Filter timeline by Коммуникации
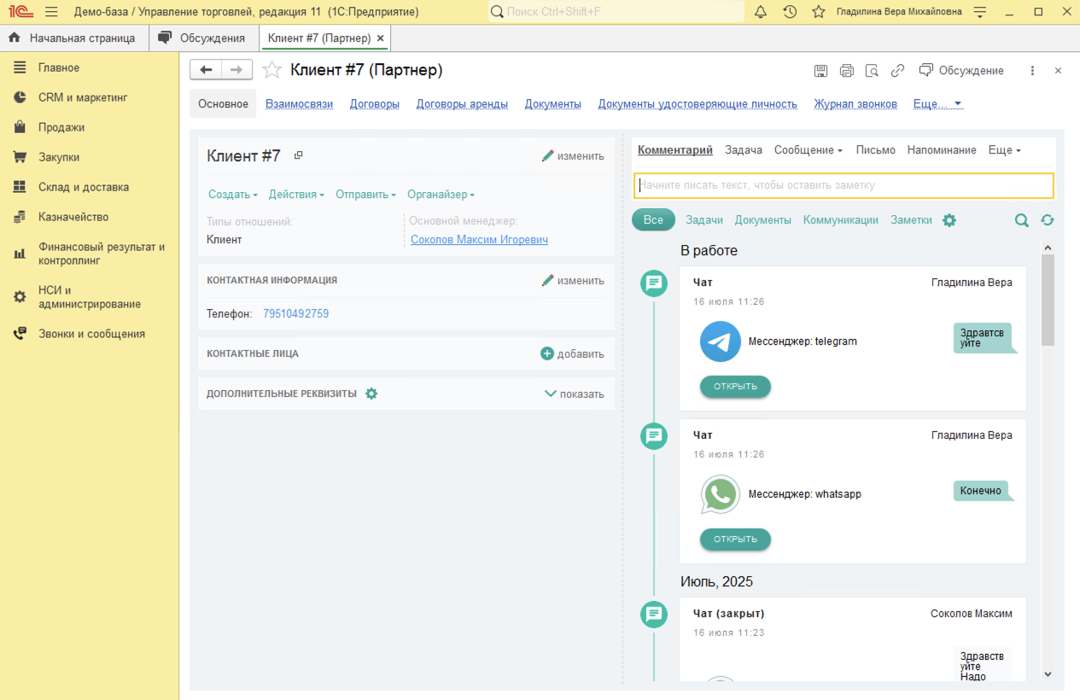Screen dimensions: 1080x700 tap(840, 219)
